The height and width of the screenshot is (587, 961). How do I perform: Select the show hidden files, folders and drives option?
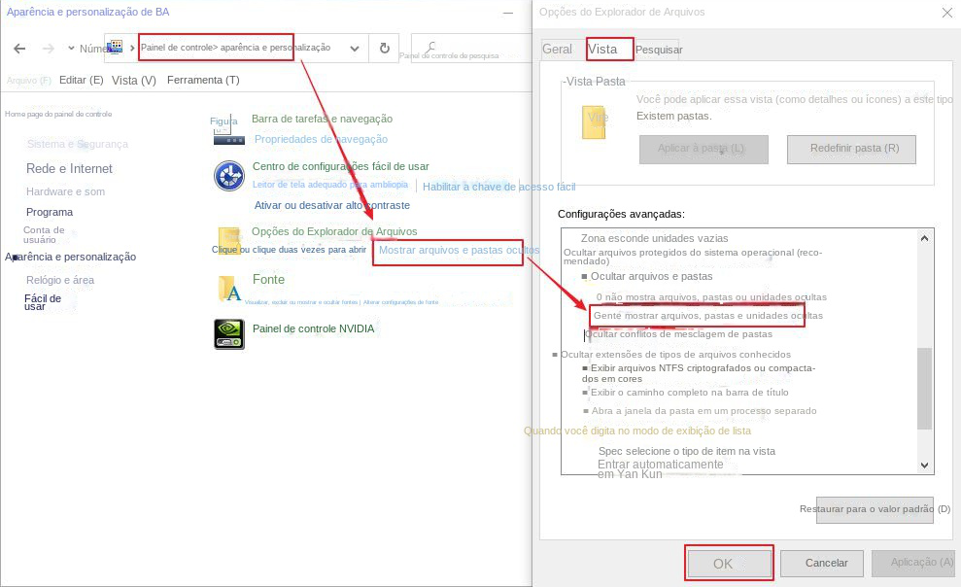(x=708, y=316)
